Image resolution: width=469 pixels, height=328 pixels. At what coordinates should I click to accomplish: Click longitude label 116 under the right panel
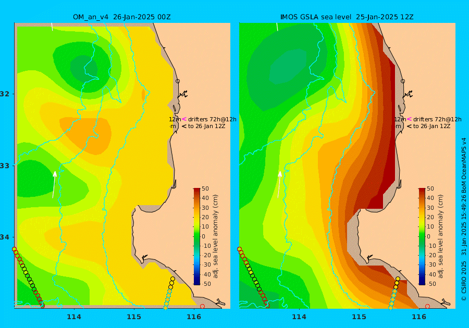(x=419, y=317)
